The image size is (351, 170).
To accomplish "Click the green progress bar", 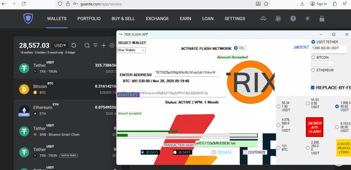I will (x=148, y=131).
